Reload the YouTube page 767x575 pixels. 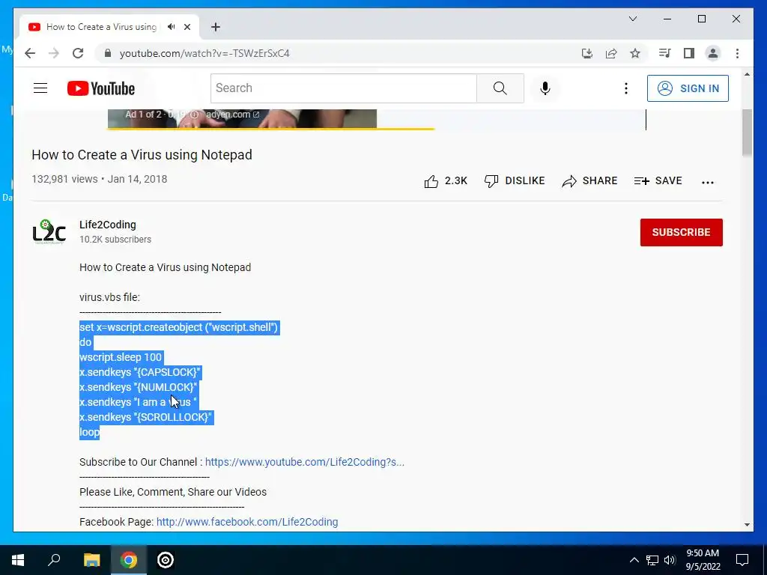click(78, 53)
